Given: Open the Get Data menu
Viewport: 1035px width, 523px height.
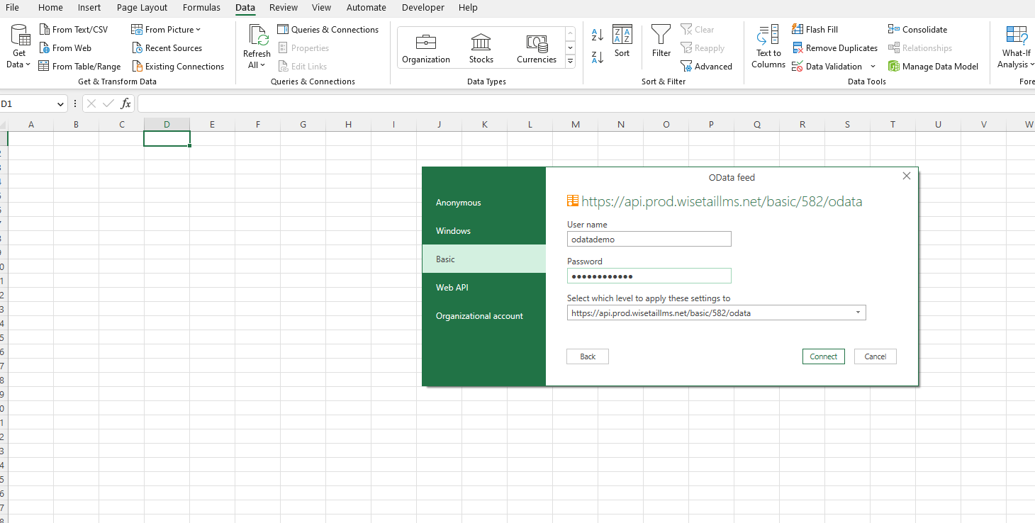Looking at the screenshot, I should click(x=19, y=47).
